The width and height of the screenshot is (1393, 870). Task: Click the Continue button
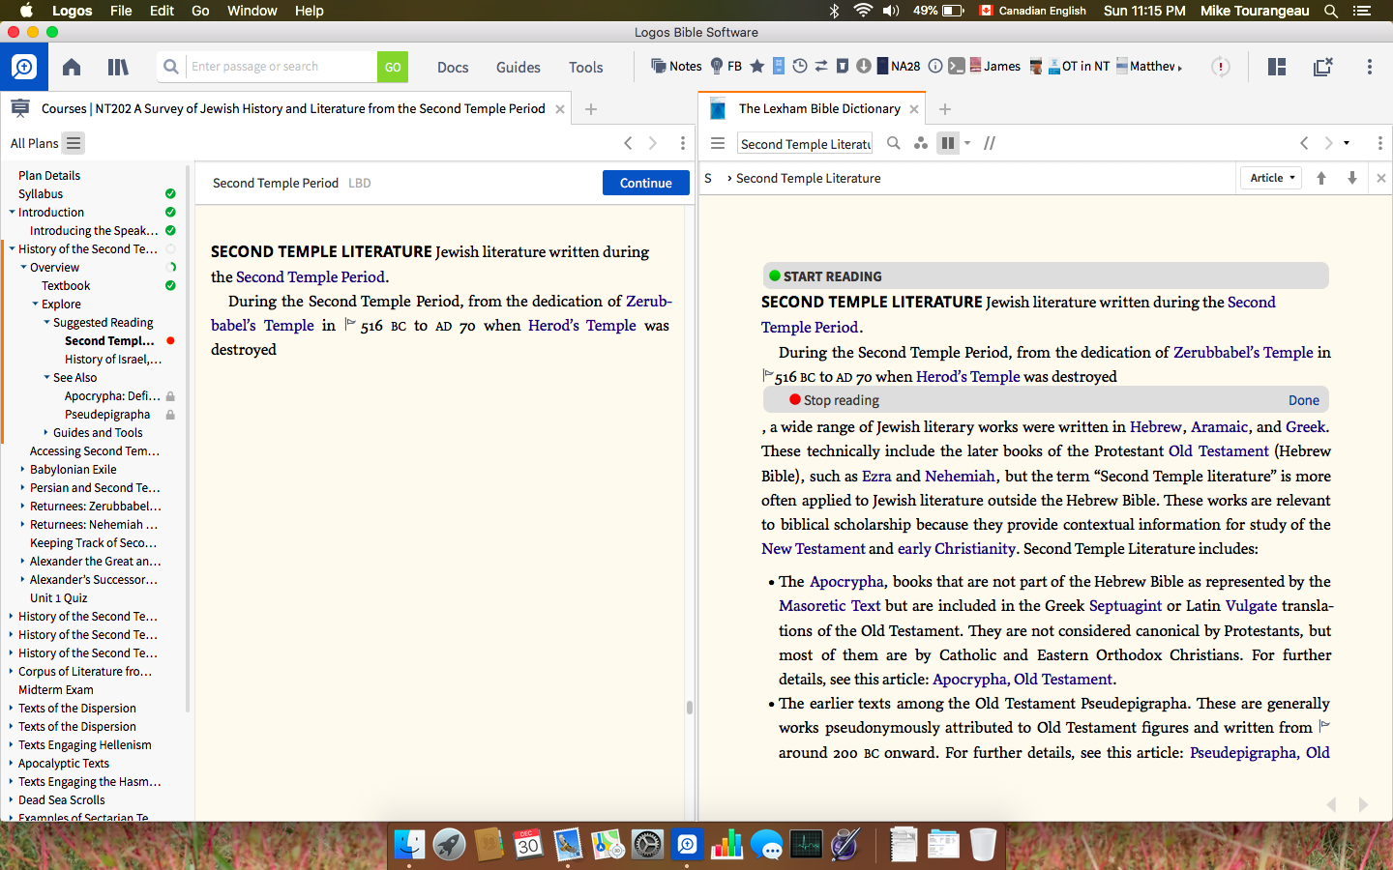[x=646, y=183]
